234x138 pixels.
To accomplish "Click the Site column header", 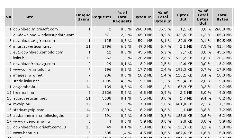I will coord(29,17).
